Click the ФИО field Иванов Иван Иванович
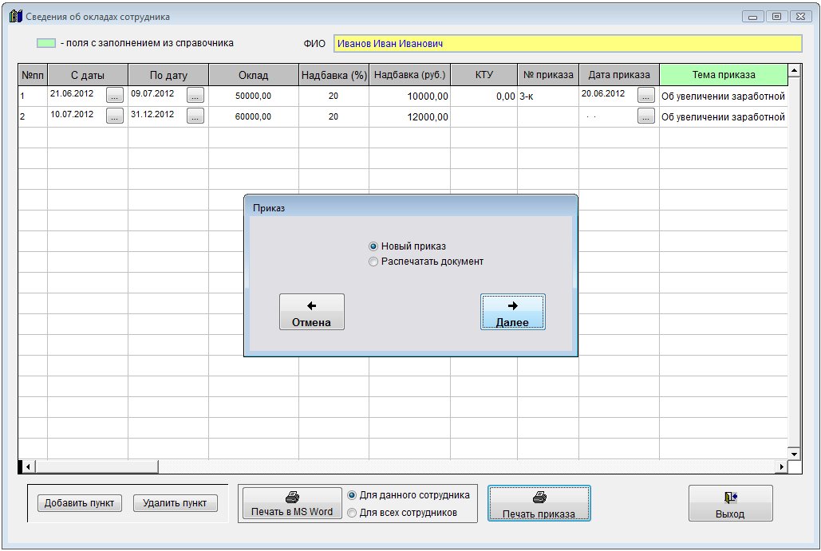The image size is (821, 551). pos(566,44)
